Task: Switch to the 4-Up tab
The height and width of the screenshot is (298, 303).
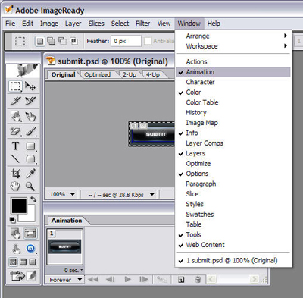Action: 153,74
